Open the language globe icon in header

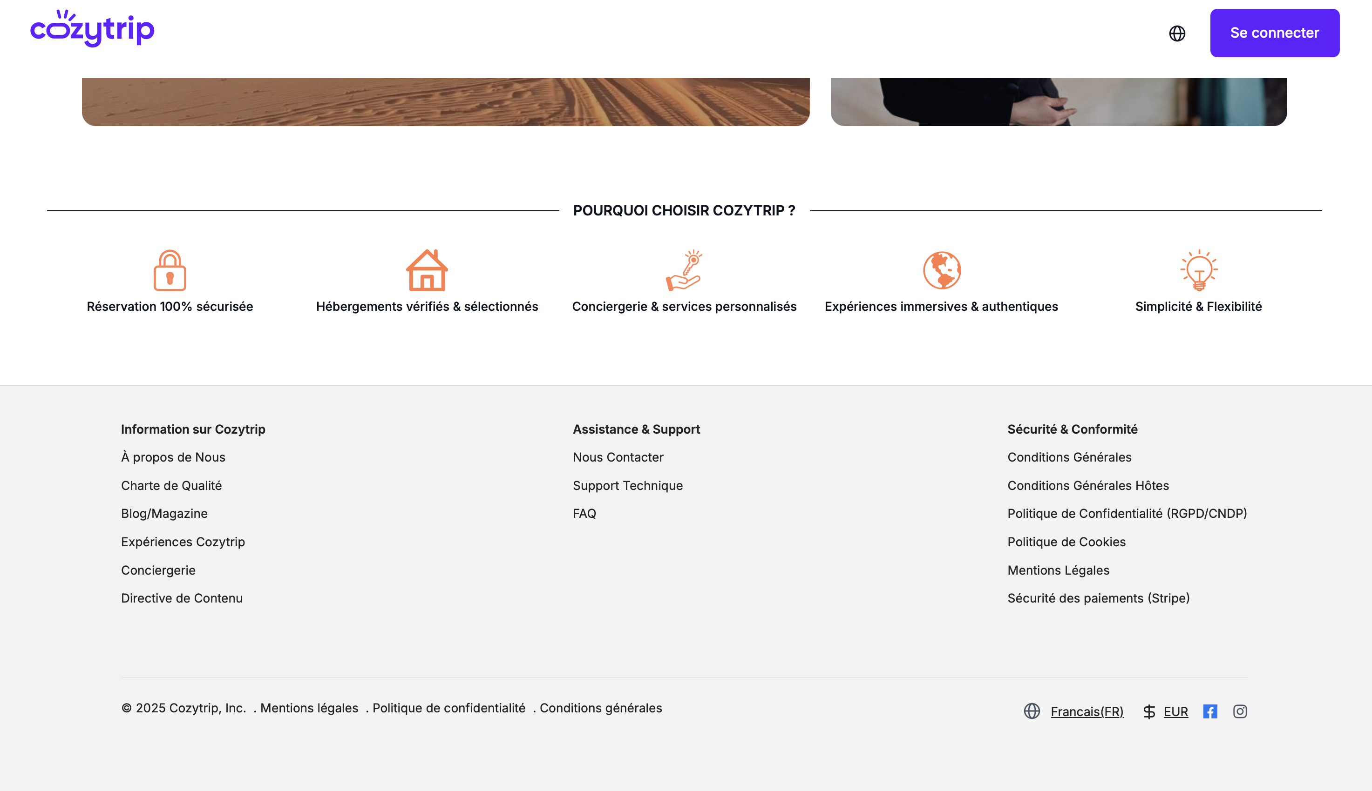tap(1177, 33)
